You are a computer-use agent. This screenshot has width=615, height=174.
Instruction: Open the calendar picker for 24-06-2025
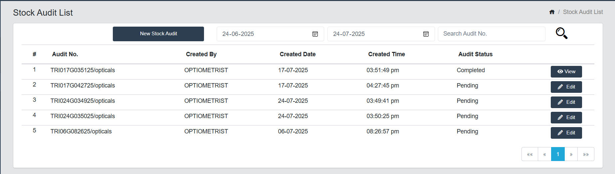(315, 34)
